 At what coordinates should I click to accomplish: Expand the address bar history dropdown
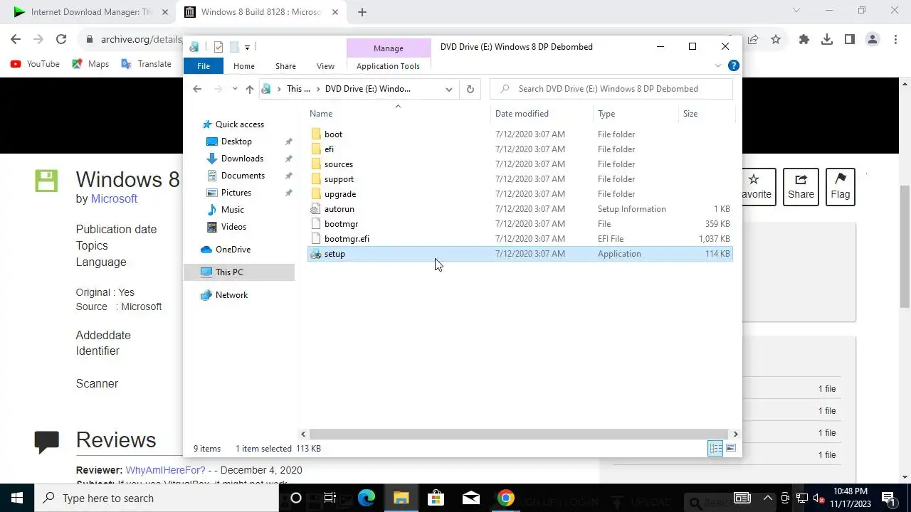[x=448, y=89]
